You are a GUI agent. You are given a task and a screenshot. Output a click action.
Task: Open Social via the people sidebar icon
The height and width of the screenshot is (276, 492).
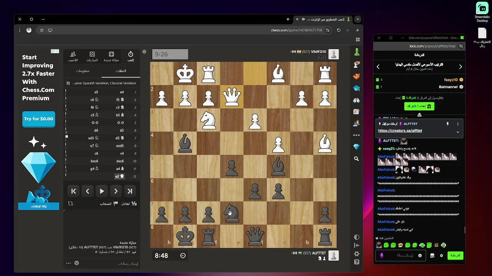pyautogui.click(x=357, y=123)
